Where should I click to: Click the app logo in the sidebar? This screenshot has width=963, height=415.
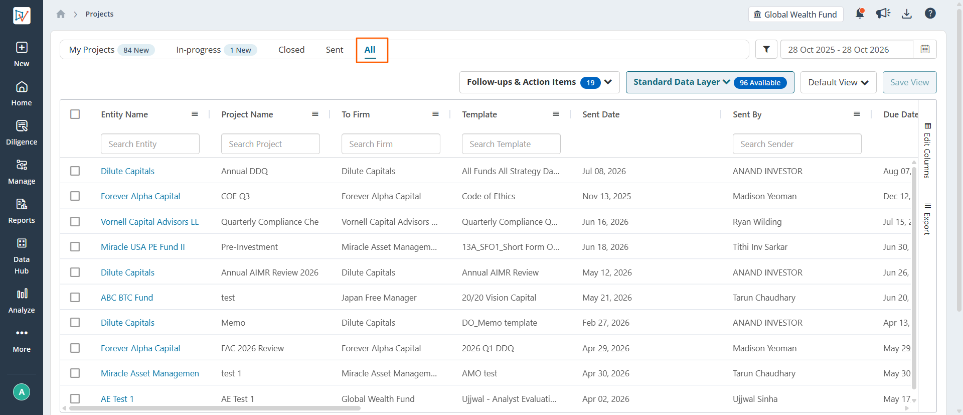[22, 16]
